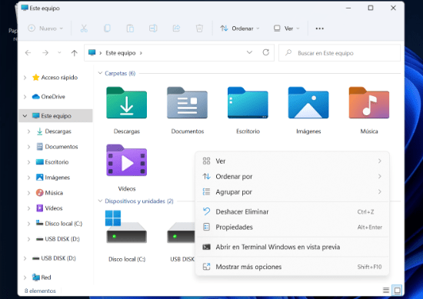Open the Agrupar por submenu
The height and width of the screenshot is (299, 423).
pyautogui.click(x=292, y=191)
